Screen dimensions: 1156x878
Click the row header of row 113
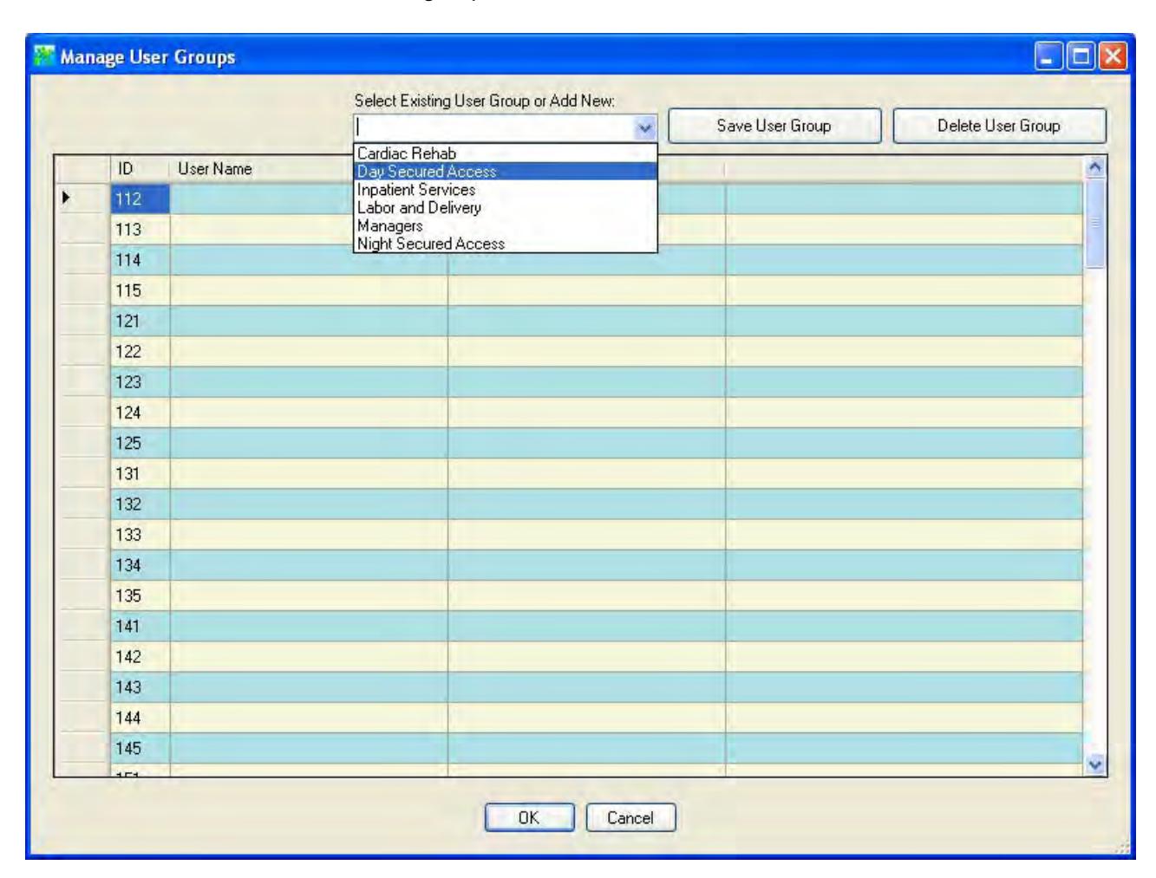pyautogui.click(x=82, y=230)
